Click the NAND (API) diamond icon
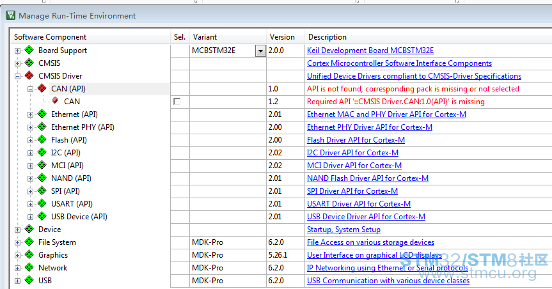This screenshot has width=552, height=289. tap(42, 178)
